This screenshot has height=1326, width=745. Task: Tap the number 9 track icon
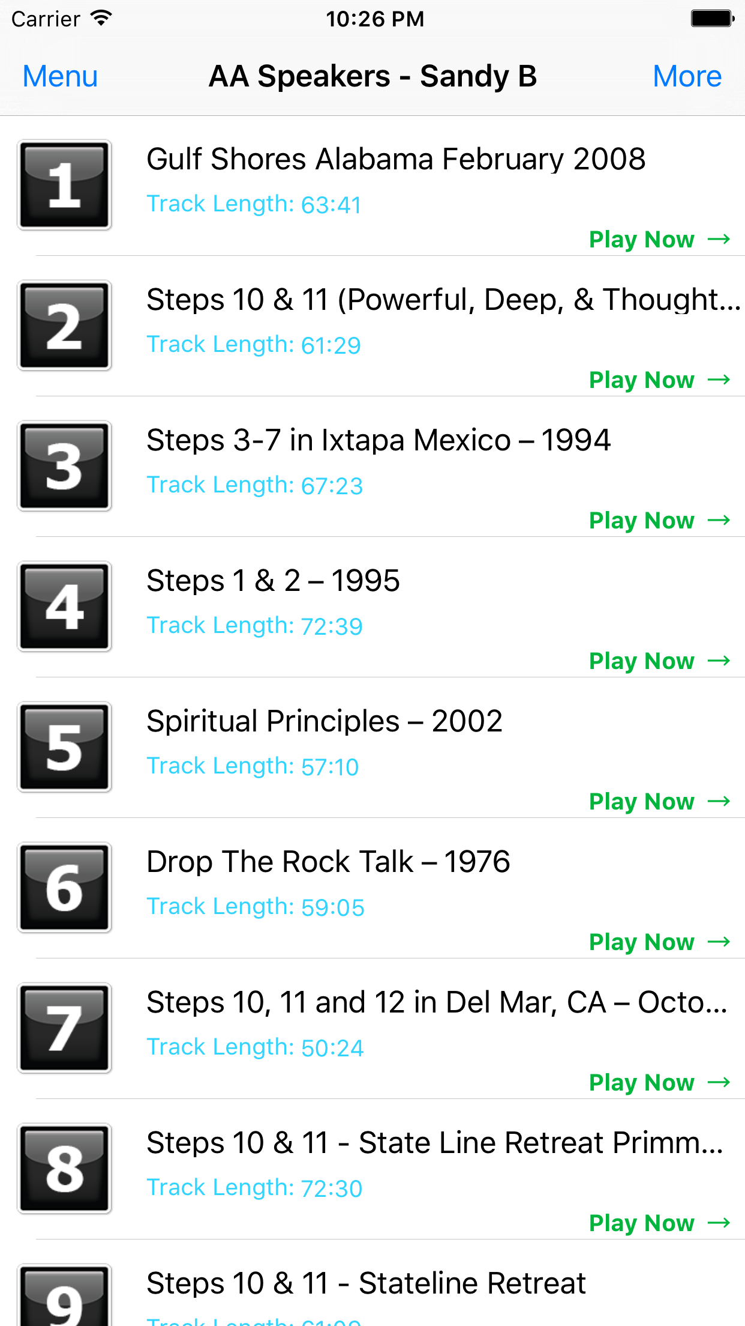(x=64, y=1295)
